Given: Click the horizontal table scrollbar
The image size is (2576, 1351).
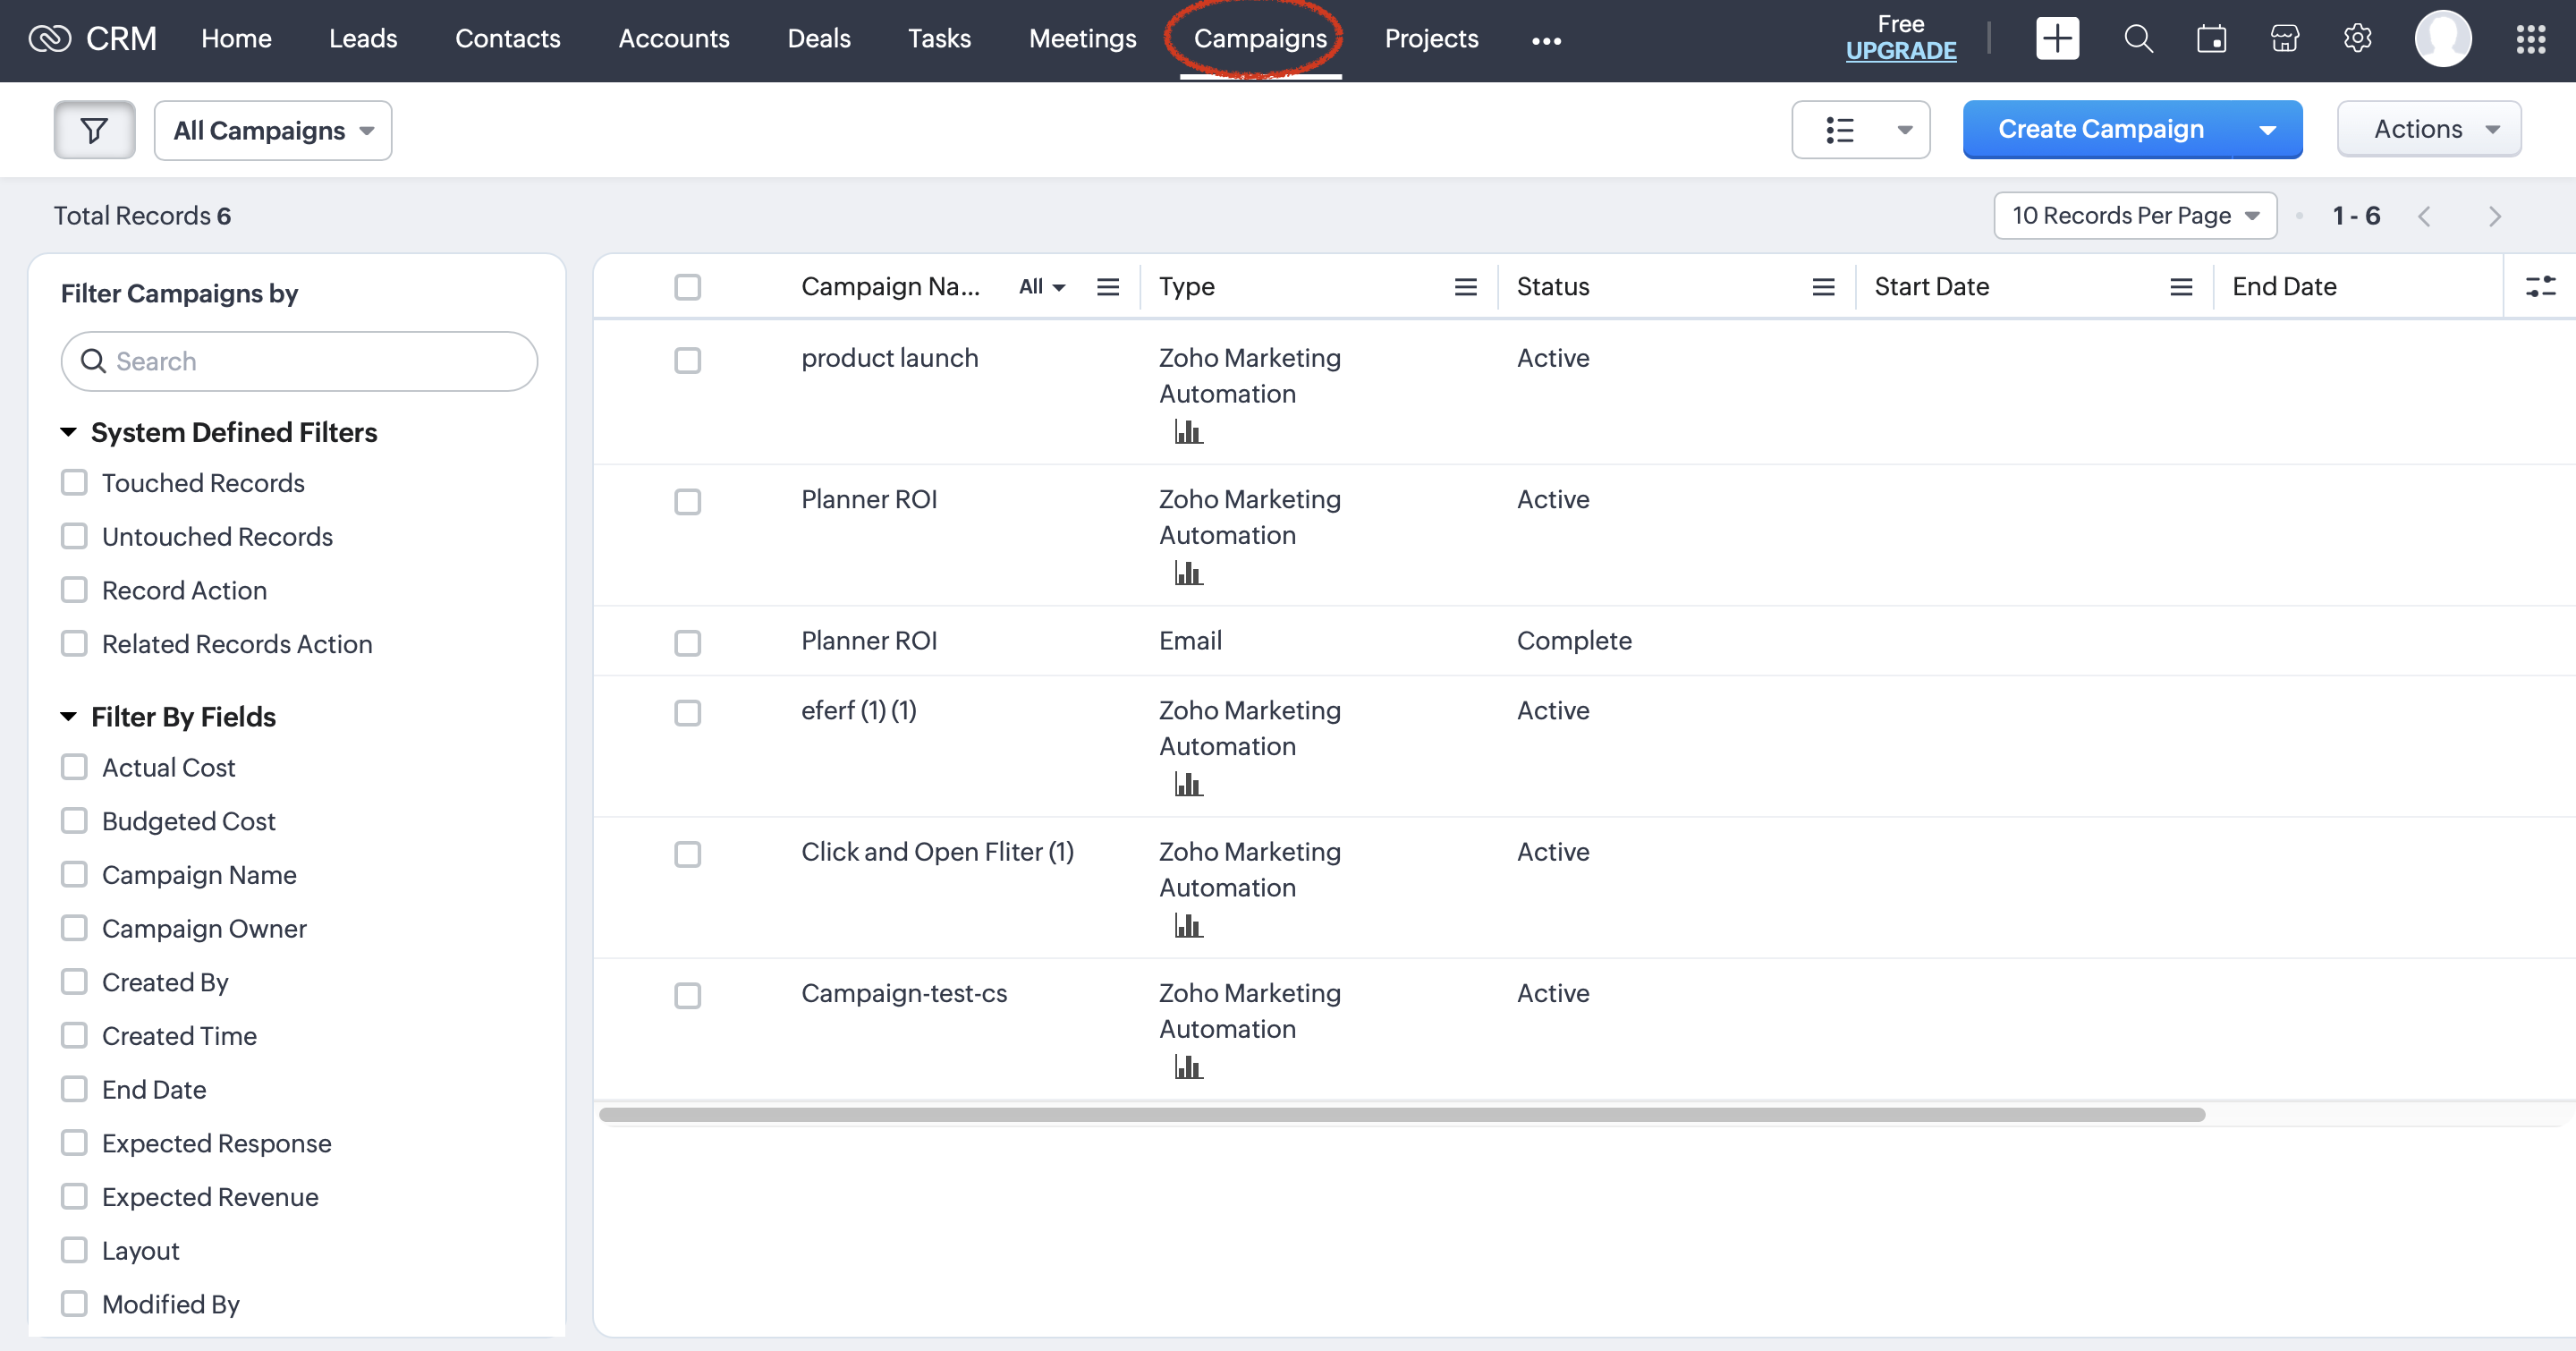Looking at the screenshot, I should pyautogui.click(x=1400, y=1114).
